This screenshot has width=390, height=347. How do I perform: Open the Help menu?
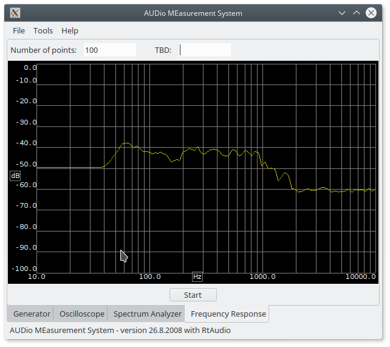point(70,30)
